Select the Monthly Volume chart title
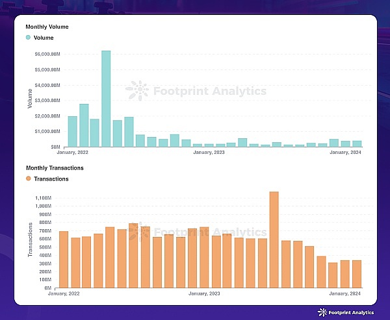This screenshot has height=320, width=390. coord(47,27)
